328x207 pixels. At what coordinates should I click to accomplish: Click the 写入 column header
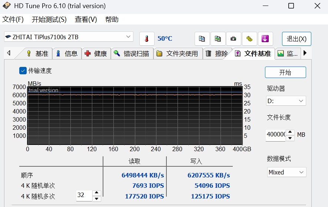click(196, 161)
